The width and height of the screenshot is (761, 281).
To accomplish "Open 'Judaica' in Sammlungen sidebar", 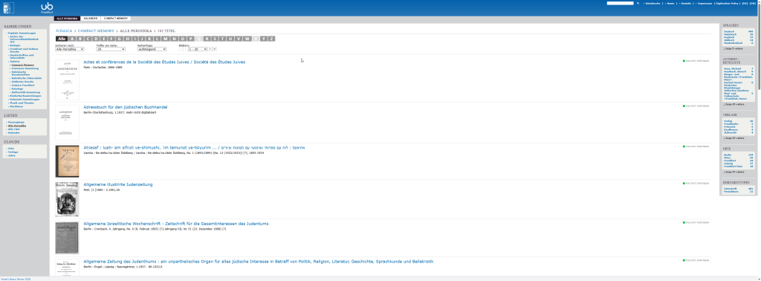I will click(15, 62).
